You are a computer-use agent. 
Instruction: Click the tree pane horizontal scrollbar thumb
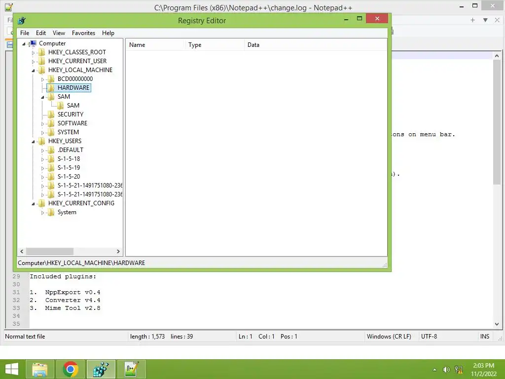click(x=50, y=251)
